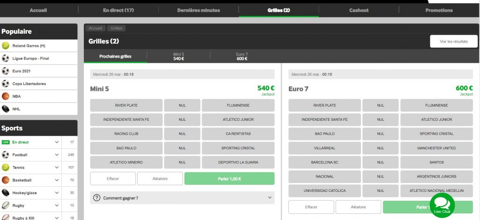Click the Grilles breadcrumb link

point(116,28)
